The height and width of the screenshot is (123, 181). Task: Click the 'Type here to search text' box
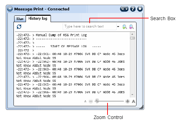click(90, 26)
